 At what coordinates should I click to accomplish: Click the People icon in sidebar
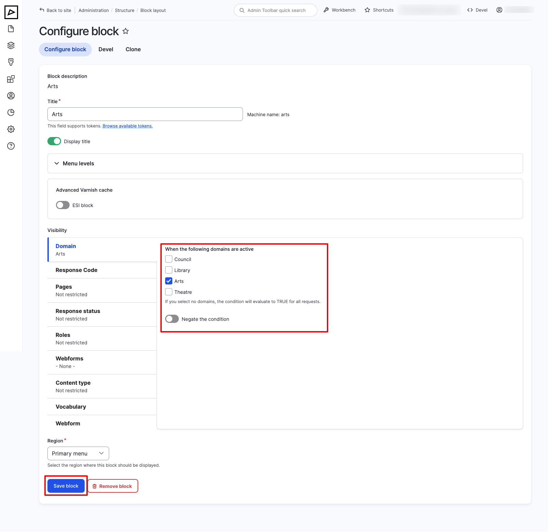click(11, 96)
